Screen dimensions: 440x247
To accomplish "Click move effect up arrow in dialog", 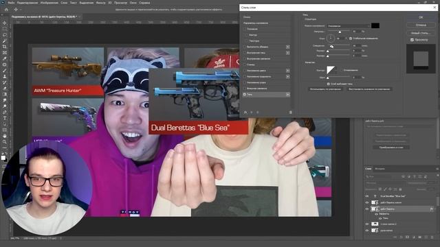I will 252,113.
